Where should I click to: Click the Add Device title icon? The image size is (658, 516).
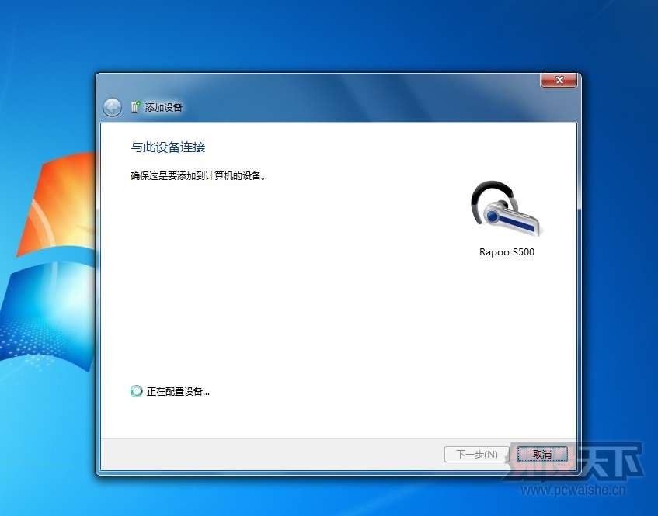[x=135, y=107]
